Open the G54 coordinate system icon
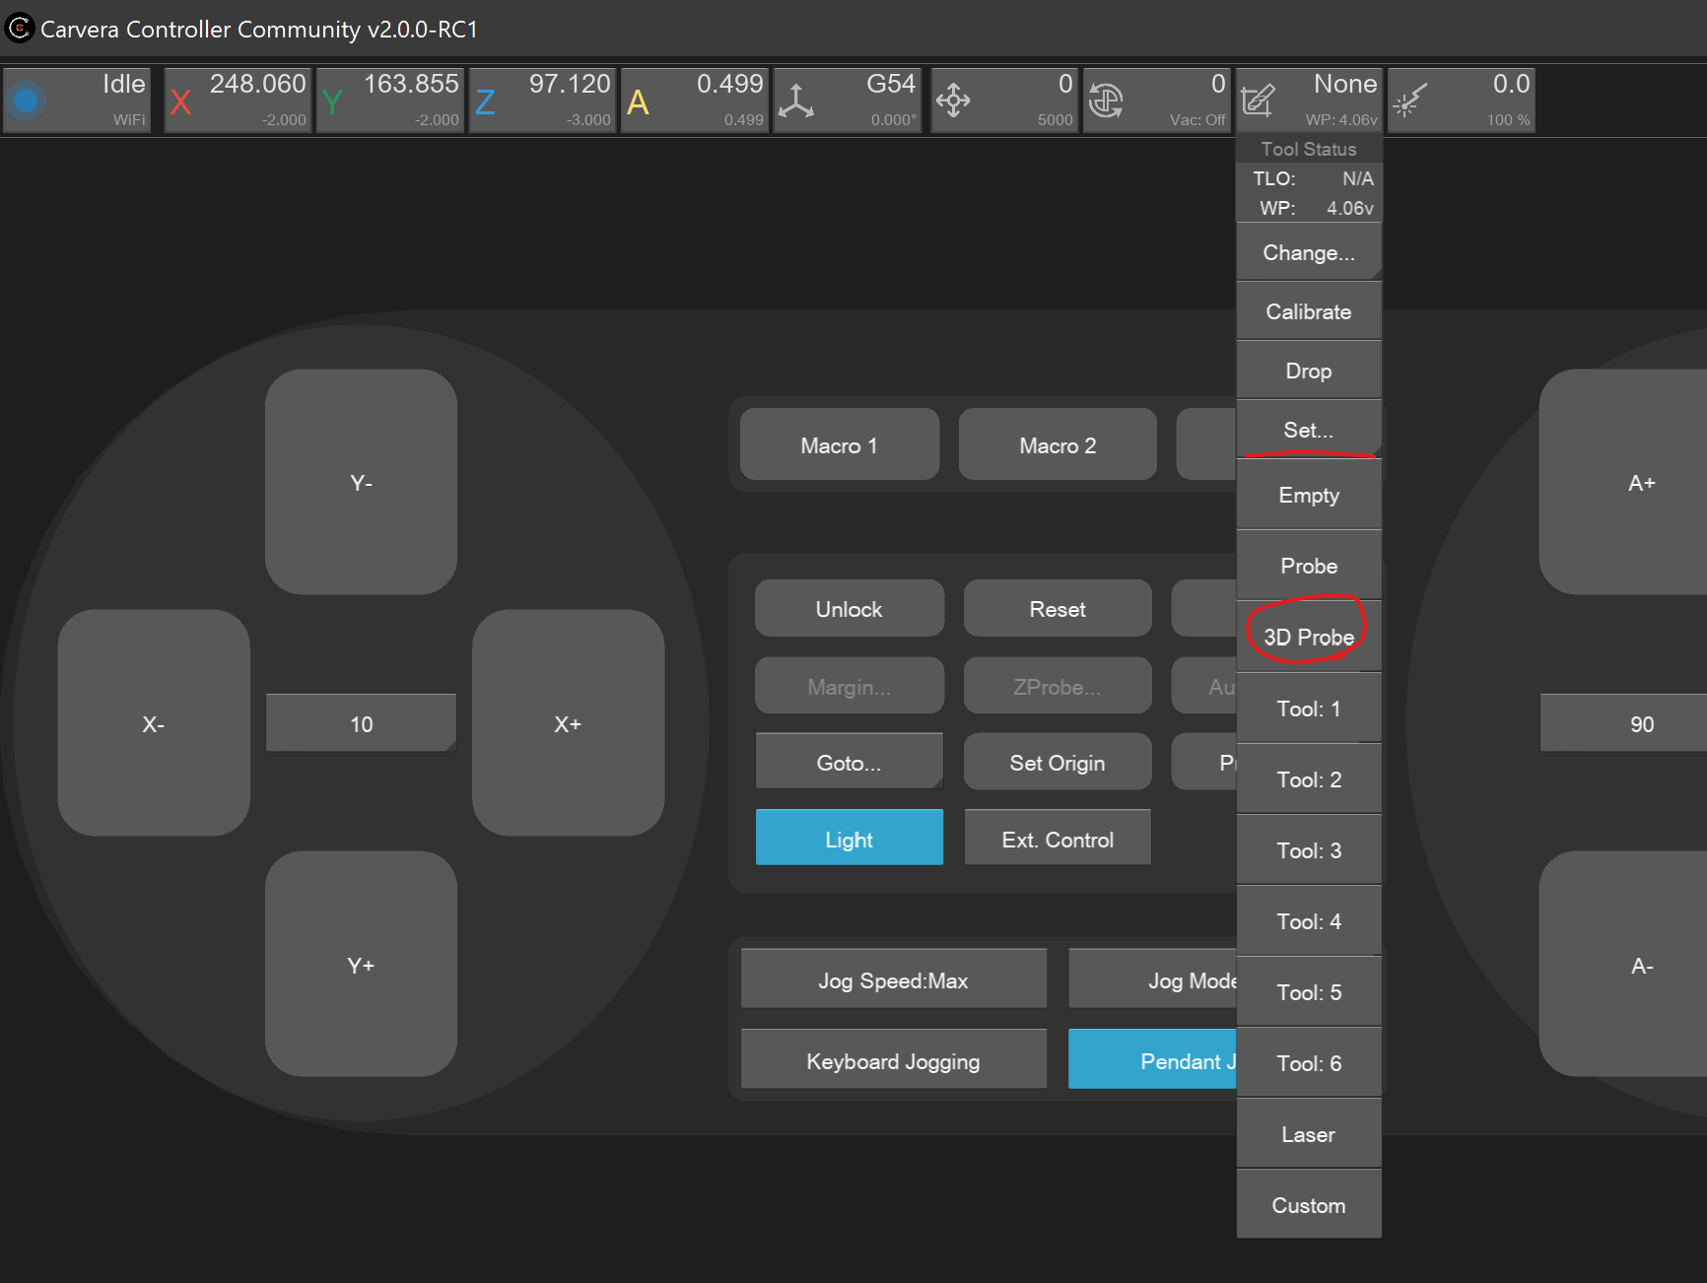Screen dimensions: 1707x1283 coord(796,101)
